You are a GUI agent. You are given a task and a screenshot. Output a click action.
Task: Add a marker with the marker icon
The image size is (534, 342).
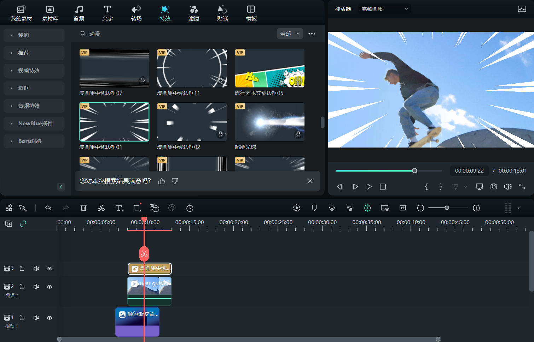[x=314, y=208]
